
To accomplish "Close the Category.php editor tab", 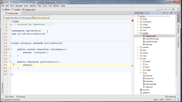I will pos(20,13).
